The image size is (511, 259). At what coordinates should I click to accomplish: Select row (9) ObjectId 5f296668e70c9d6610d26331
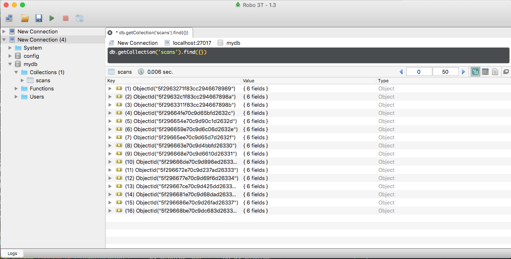tap(308, 154)
